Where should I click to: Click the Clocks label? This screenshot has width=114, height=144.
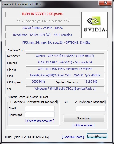pyautogui.click(x=11, y=70)
